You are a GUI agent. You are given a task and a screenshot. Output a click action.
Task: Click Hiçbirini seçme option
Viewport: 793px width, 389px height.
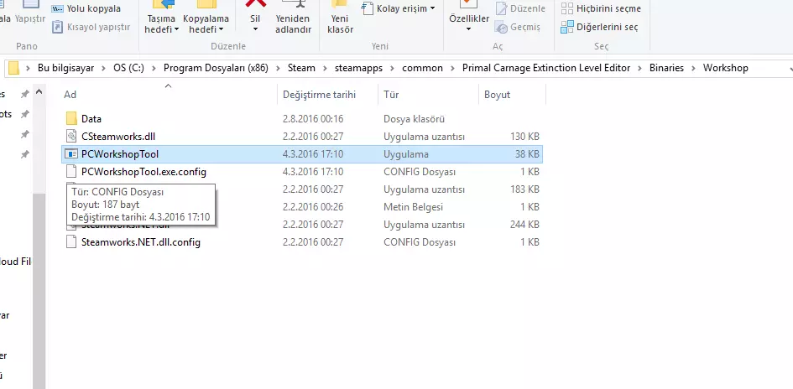coord(601,8)
